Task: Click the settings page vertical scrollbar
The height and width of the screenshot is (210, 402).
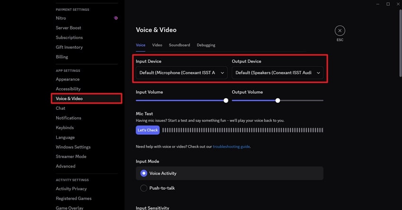Action: (x=401, y=43)
